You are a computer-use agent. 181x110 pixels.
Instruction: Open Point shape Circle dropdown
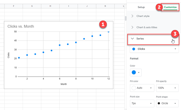pyautogui.click(x=167, y=103)
